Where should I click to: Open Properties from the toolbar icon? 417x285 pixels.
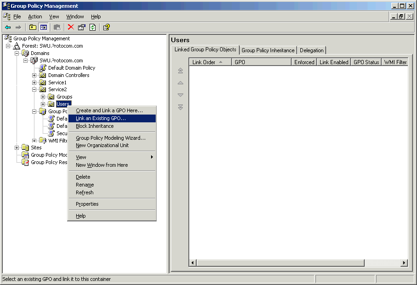point(82,27)
